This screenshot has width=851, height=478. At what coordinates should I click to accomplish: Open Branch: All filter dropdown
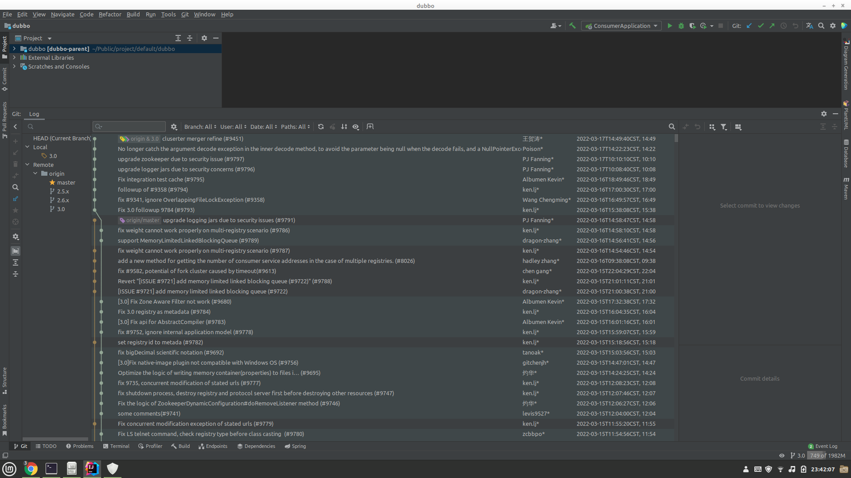200,127
